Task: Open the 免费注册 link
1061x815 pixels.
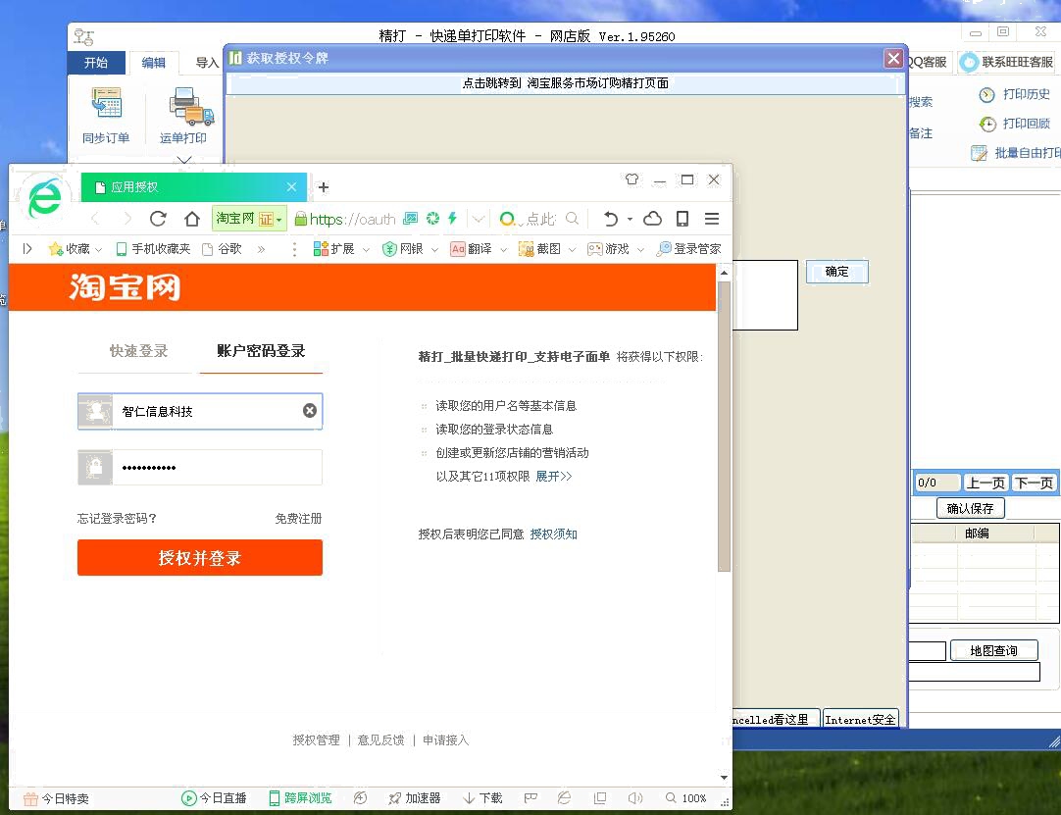Action: (x=298, y=519)
